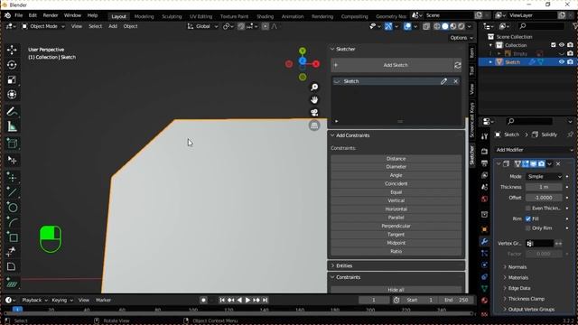Image resolution: width=578 pixels, height=325 pixels.
Task: Add a Perpendicular constraint
Action: click(396, 227)
